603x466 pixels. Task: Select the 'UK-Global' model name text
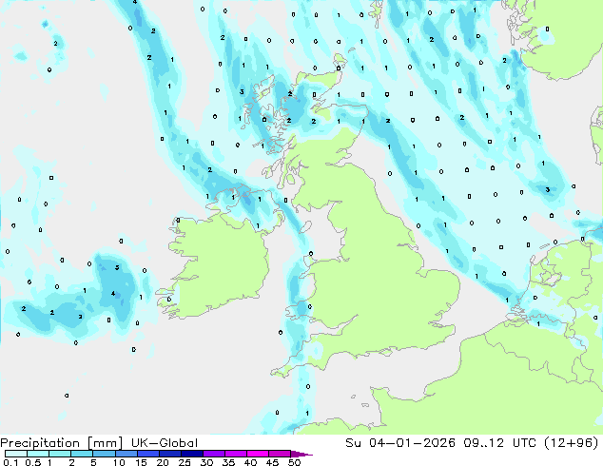point(165,443)
